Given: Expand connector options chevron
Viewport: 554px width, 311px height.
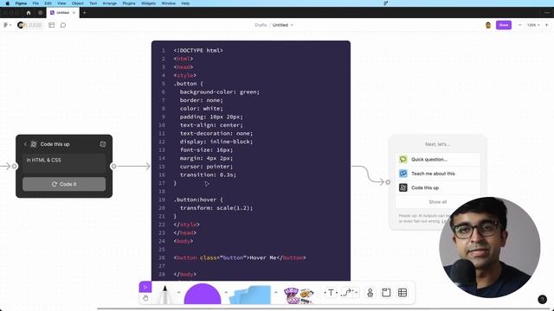Looking at the screenshot, I should [356, 293].
